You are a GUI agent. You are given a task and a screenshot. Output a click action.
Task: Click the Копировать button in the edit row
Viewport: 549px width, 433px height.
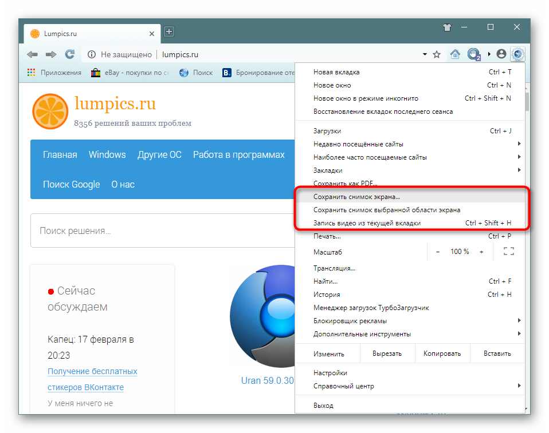(442, 353)
